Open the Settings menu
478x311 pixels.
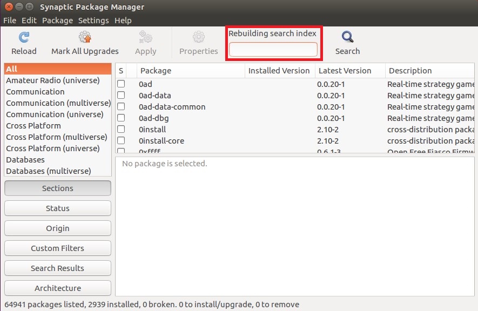pyautogui.click(x=93, y=21)
